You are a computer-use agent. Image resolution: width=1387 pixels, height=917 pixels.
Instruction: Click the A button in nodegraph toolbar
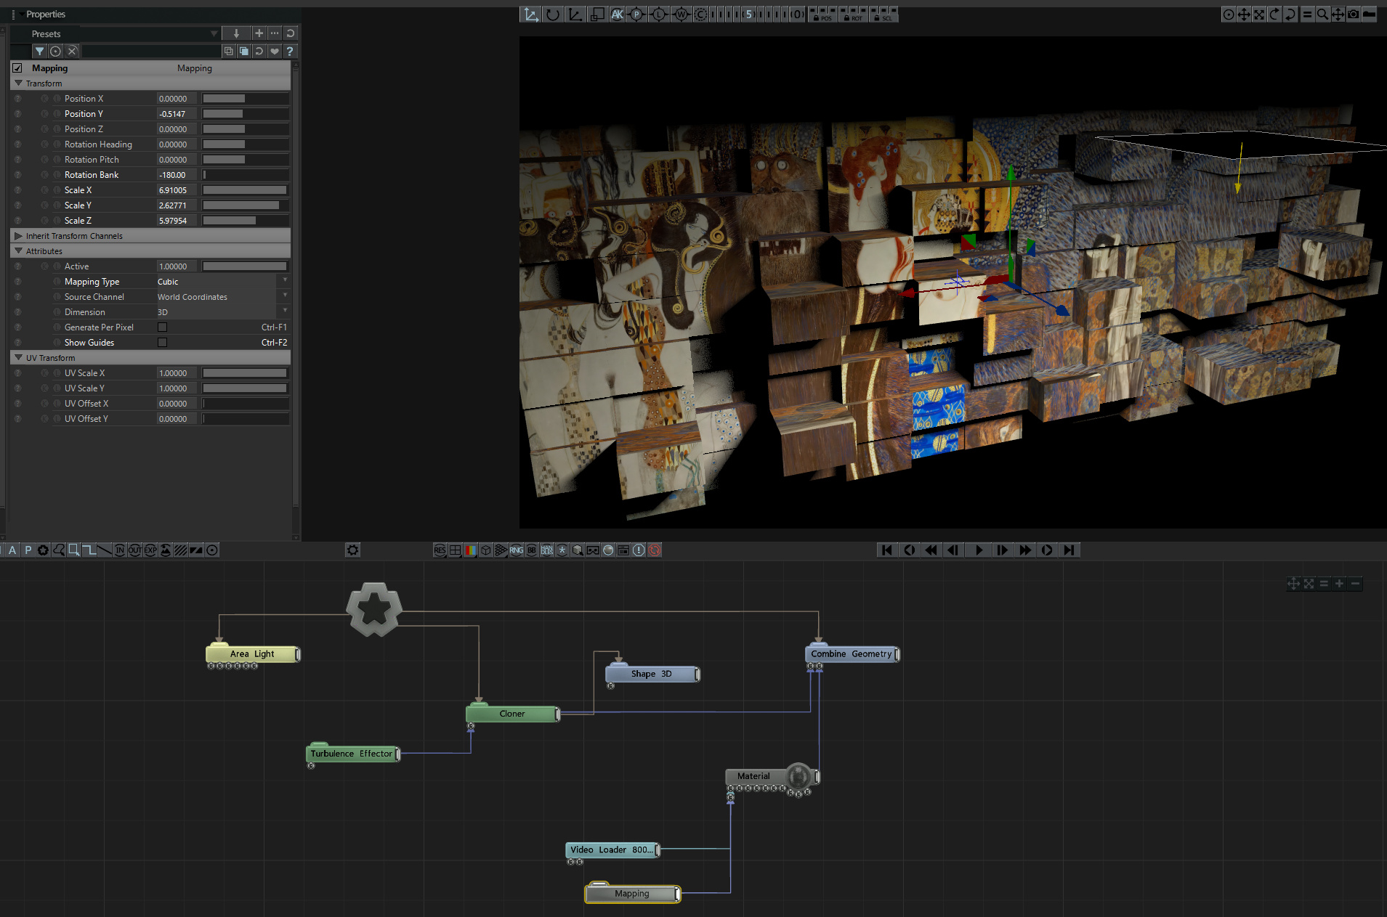coord(12,550)
